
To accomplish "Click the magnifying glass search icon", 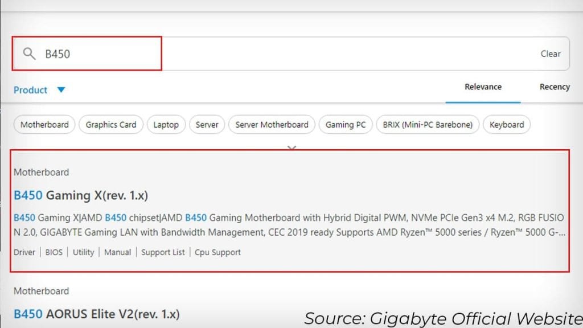I will 28,53.
